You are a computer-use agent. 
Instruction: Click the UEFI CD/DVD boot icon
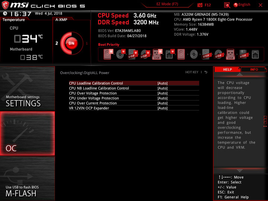pyautogui.click(x=120, y=54)
